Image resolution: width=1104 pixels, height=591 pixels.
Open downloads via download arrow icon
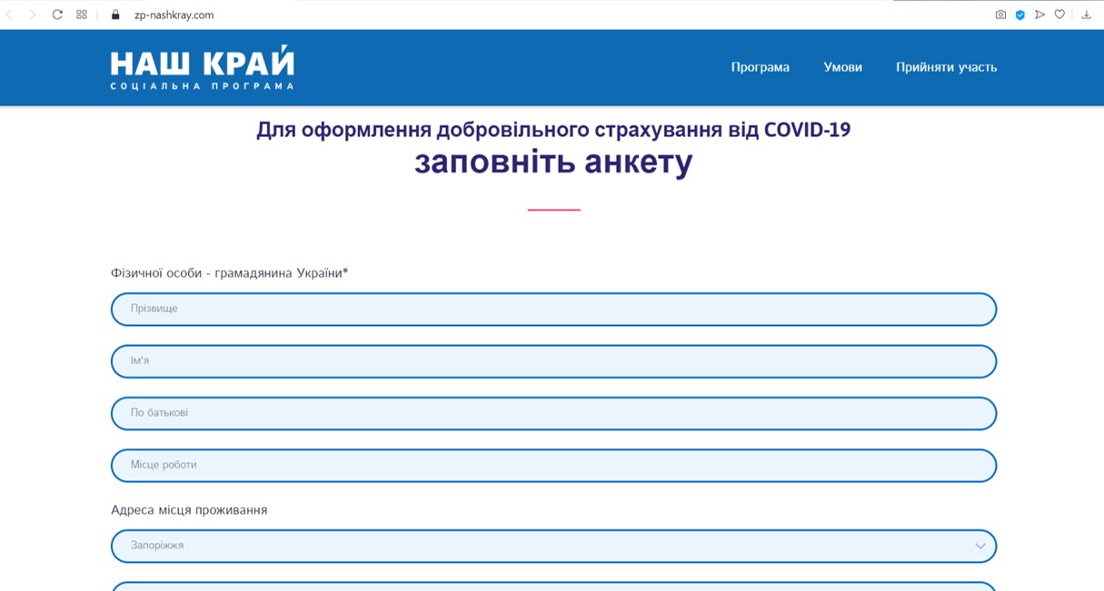[1086, 15]
